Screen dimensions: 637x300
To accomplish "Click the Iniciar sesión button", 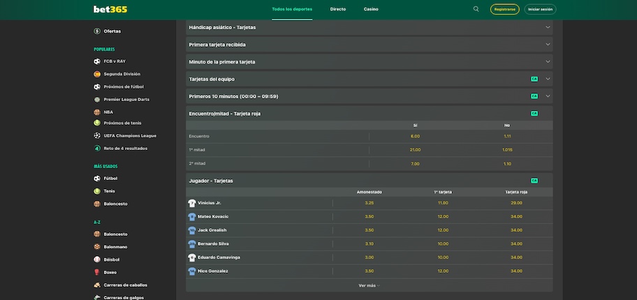I will click(541, 9).
